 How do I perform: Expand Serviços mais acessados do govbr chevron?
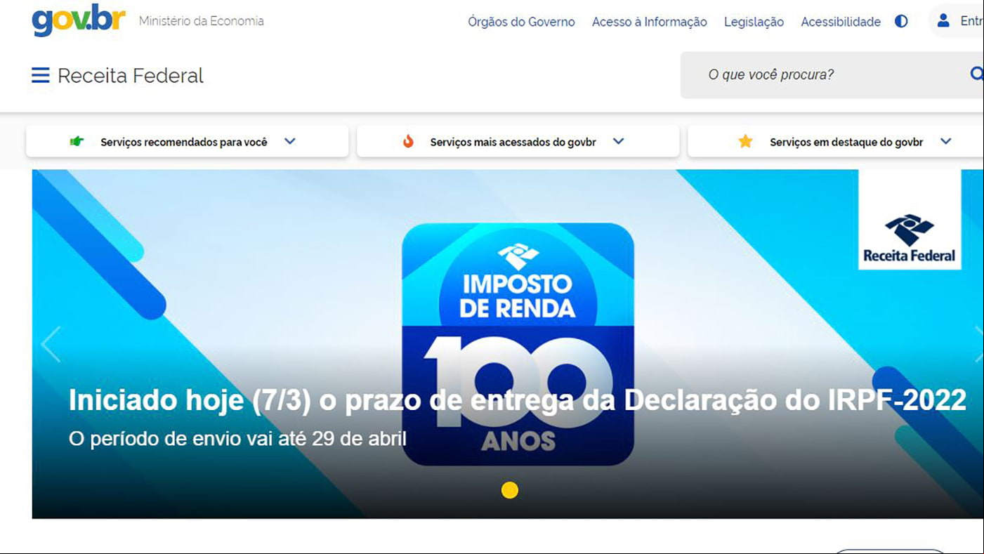click(618, 141)
